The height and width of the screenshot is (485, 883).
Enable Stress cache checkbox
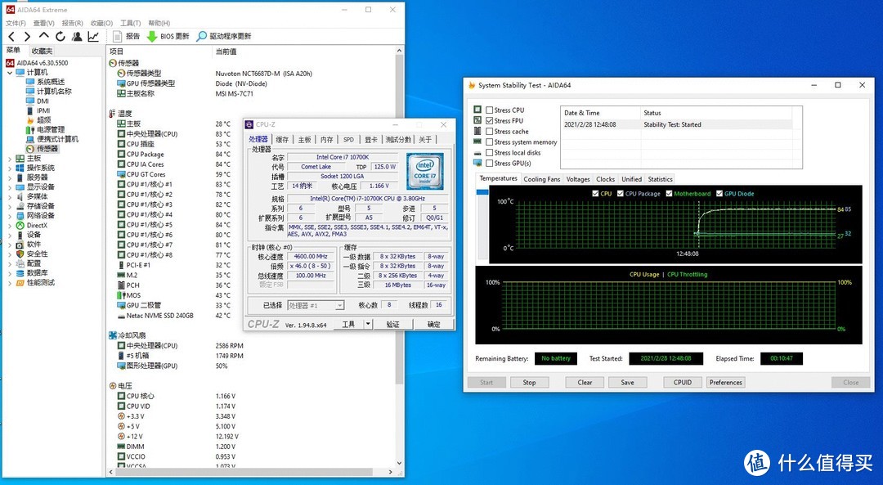pos(490,131)
